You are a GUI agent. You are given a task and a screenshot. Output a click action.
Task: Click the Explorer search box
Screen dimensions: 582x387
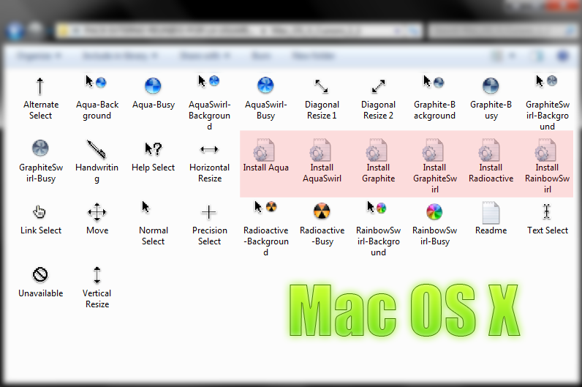click(x=502, y=31)
